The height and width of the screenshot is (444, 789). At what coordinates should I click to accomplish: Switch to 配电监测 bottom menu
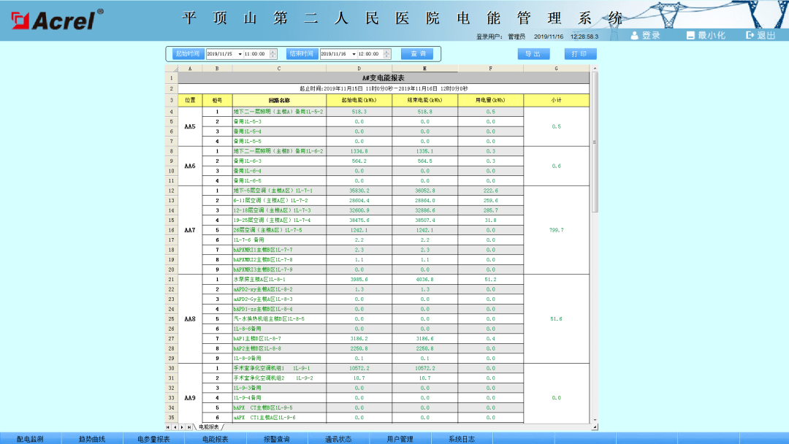click(31, 439)
